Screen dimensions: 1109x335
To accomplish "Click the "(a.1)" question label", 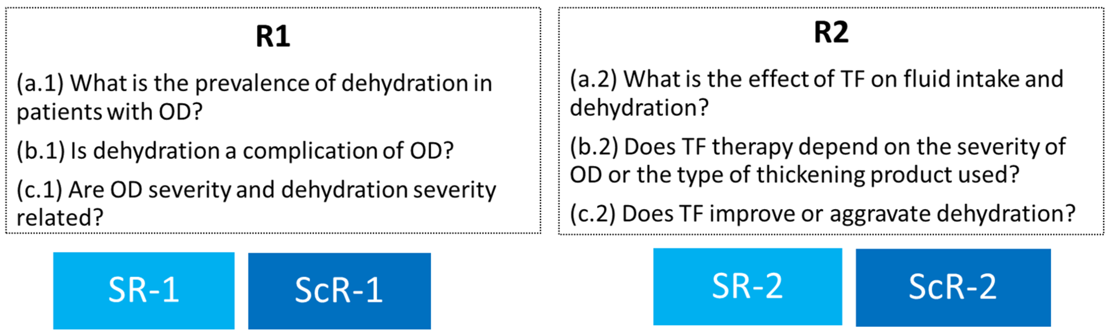I will point(40,83).
